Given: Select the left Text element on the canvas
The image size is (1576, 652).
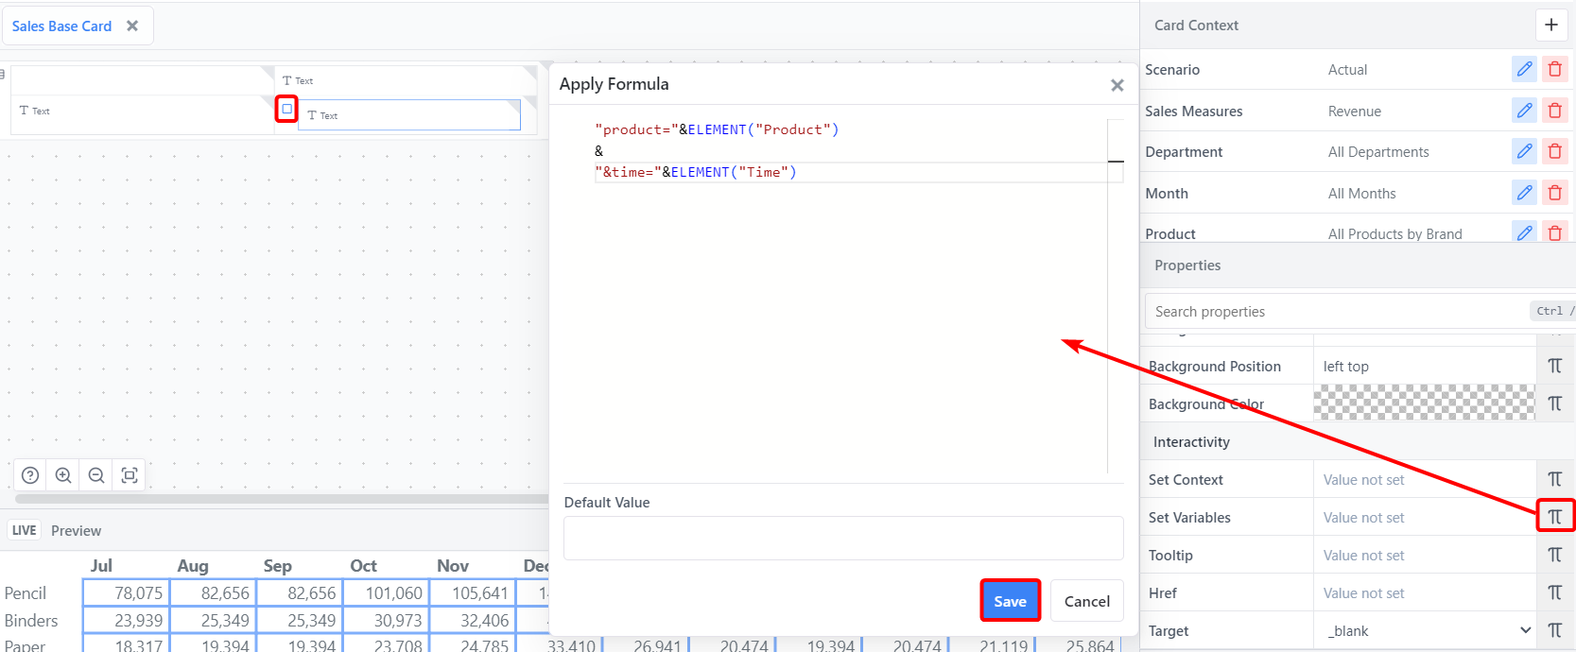Looking at the screenshot, I should coord(35,111).
